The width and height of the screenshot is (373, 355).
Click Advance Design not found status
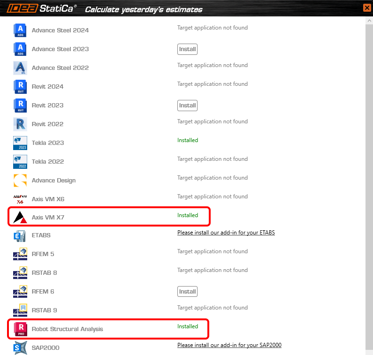coord(213,178)
